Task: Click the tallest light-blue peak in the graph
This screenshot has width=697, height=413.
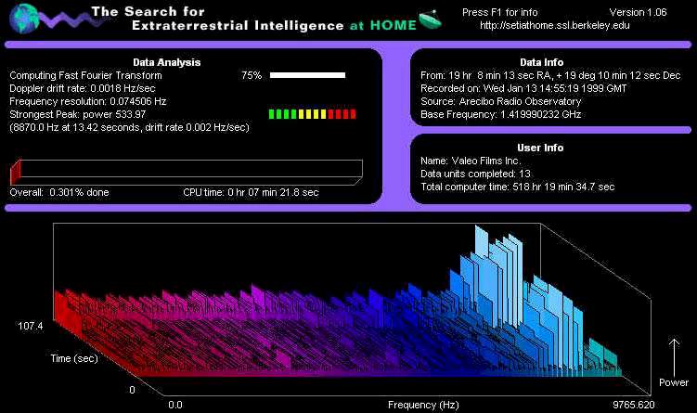Action: tap(481, 240)
